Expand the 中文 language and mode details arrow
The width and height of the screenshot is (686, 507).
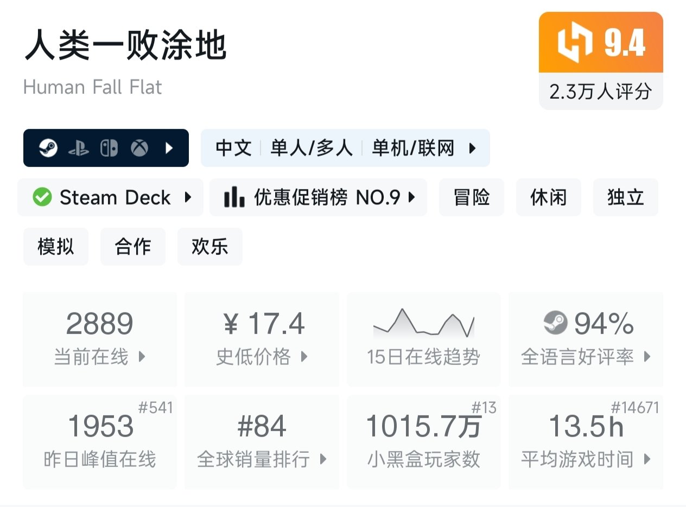click(472, 148)
